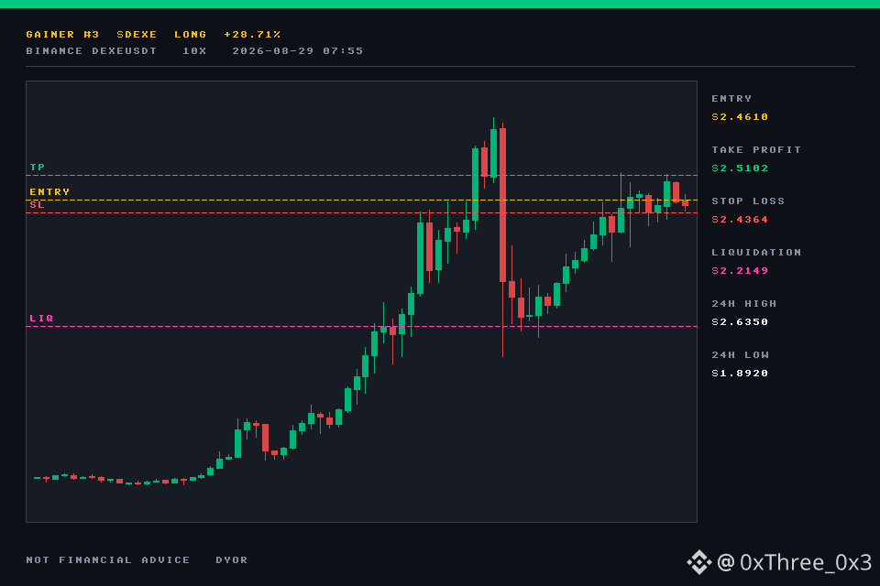Click the 'GAINER #3' header text
This screenshot has height=586, width=880.
(x=62, y=35)
